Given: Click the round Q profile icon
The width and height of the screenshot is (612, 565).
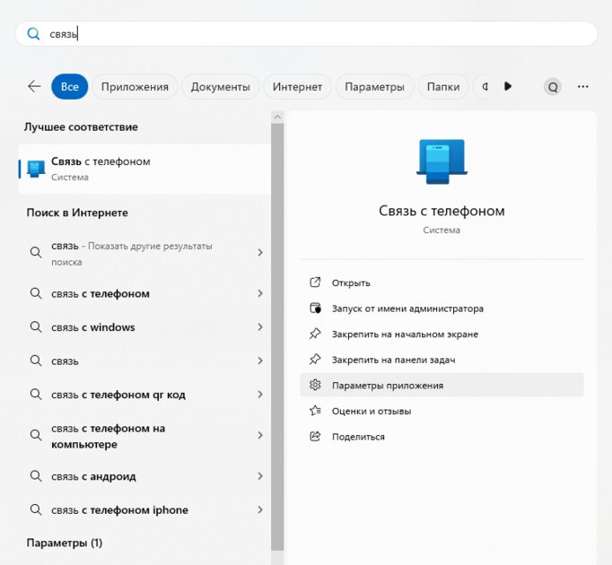Looking at the screenshot, I should pyautogui.click(x=553, y=87).
